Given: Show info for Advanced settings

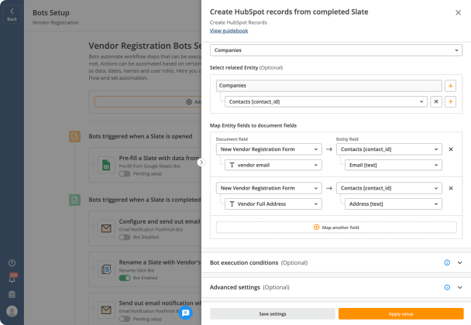Looking at the screenshot, I should point(447,287).
